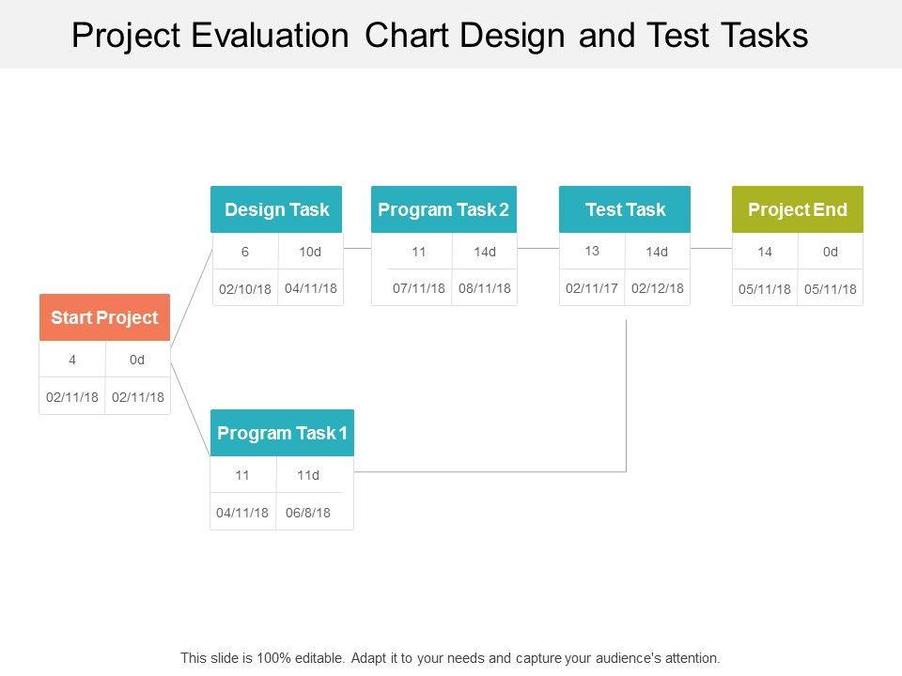The width and height of the screenshot is (902, 676).
Task: Select the number 13 cell under Test Task
Action: point(592,251)
